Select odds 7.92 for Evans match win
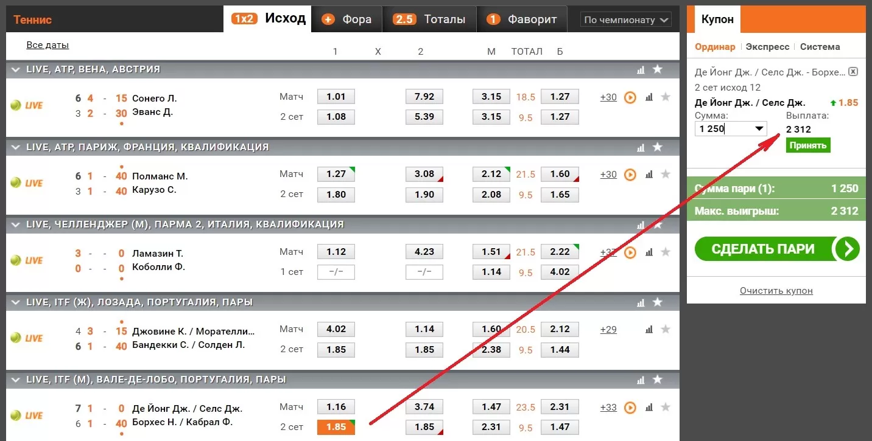The height and width of the screenshot is (441, 872). point(424,97)
